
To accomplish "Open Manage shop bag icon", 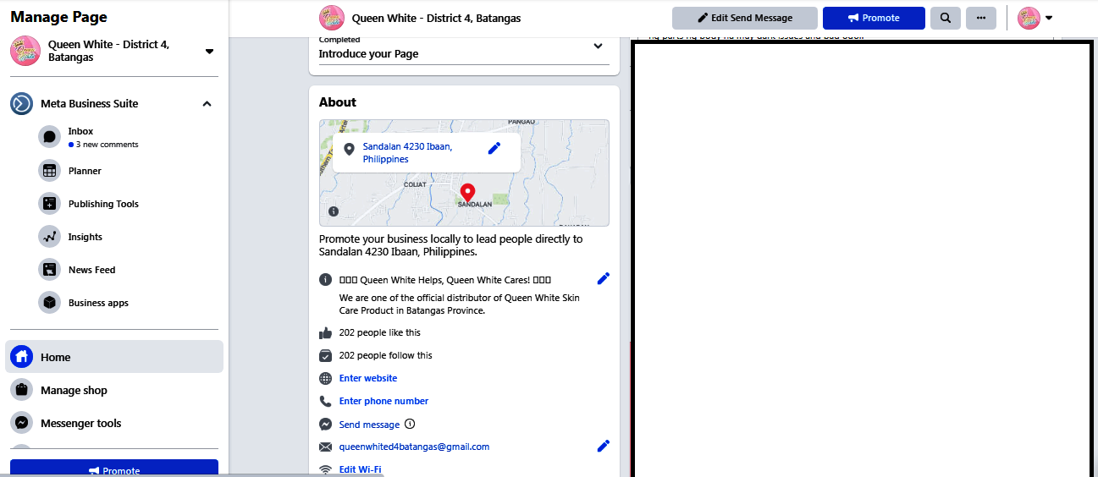I will [x=21, y=390].
